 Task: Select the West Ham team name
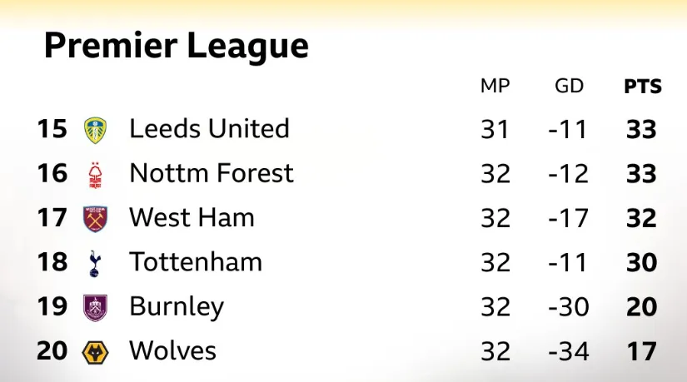point(192,218)
